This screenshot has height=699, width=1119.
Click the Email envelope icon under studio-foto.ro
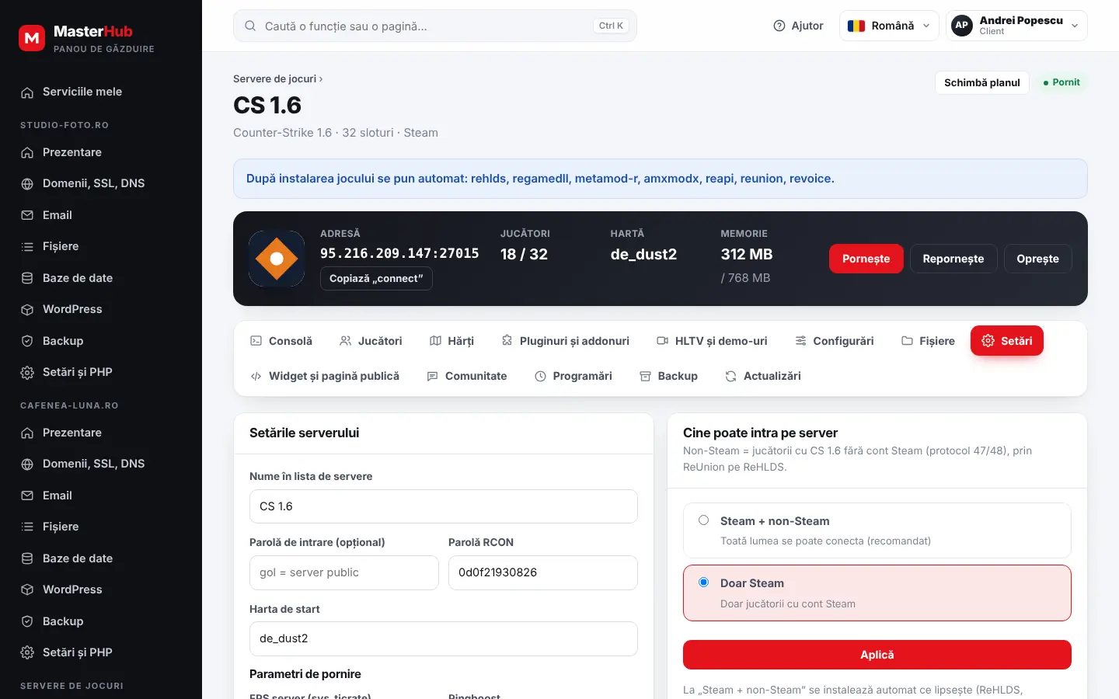(x=27, y=215)
